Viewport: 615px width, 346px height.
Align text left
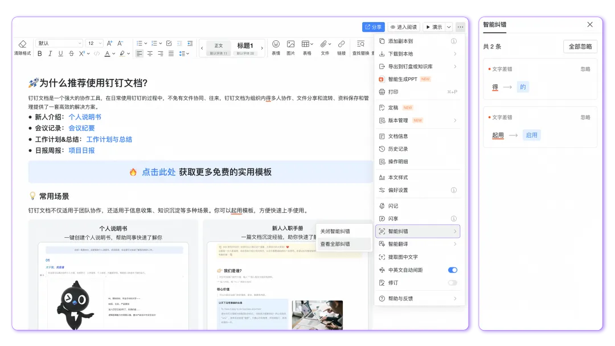tap(140, 53)
